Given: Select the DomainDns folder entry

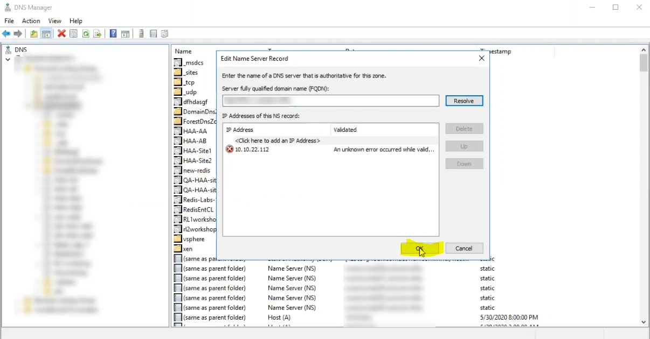Looking at the screenshot, I should pyautogui.click(x=195, y=111).
